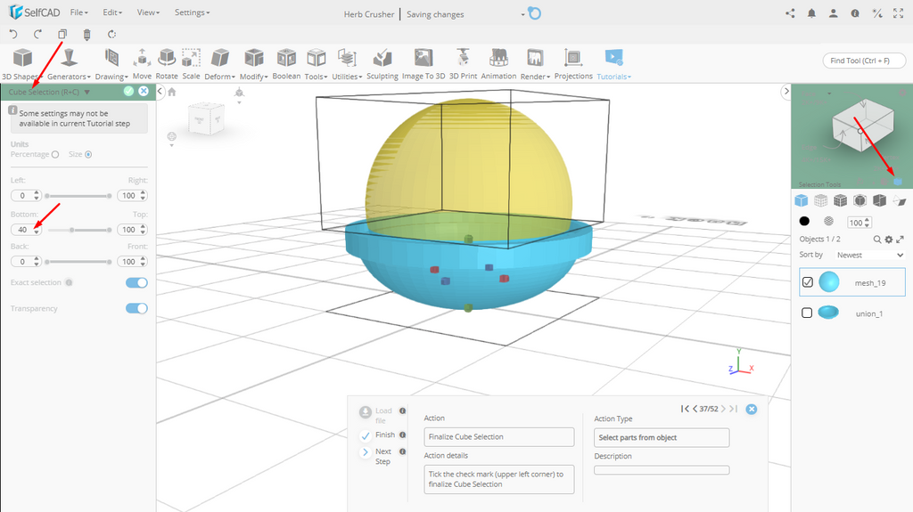Go to next tutorial step arrow

coord(723,409)
